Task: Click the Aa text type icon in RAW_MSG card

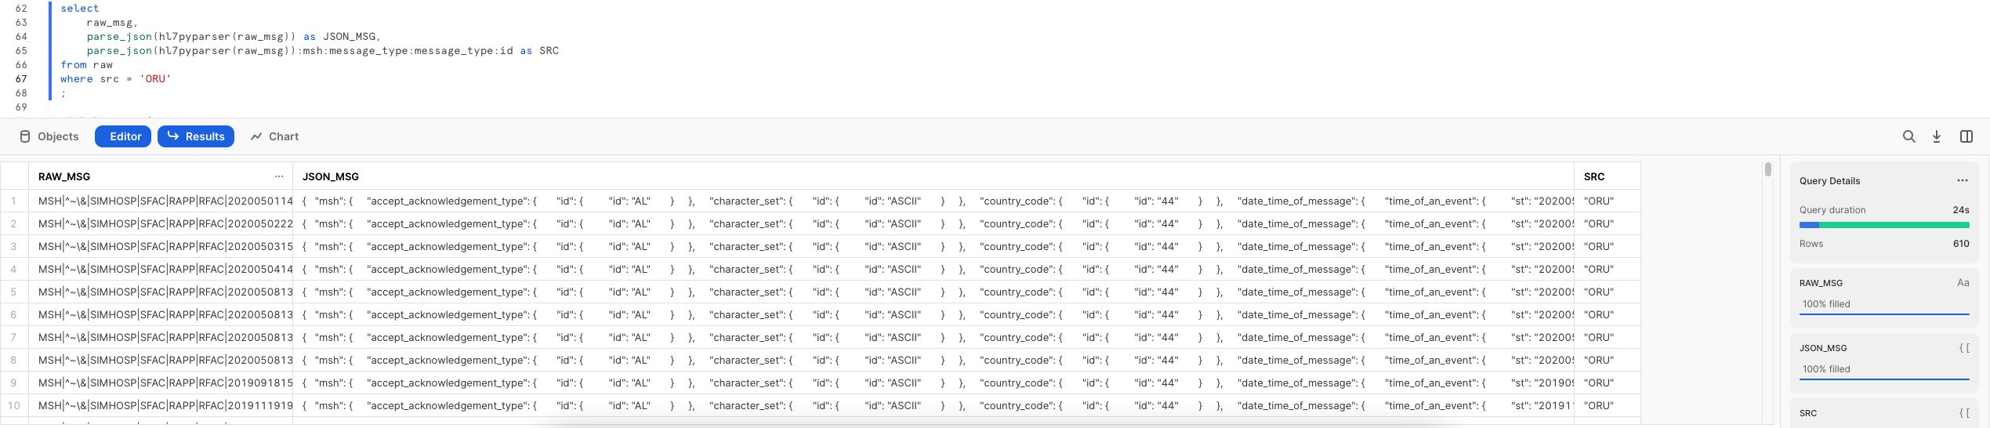Action: coord(1963,283)
